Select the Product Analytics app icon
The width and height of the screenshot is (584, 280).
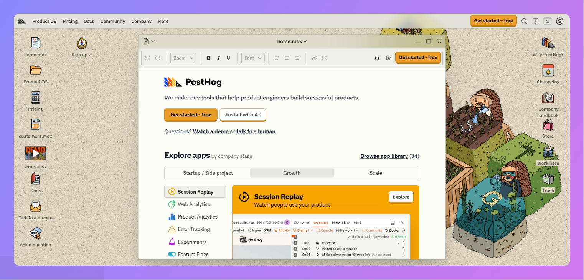point(172,217)
